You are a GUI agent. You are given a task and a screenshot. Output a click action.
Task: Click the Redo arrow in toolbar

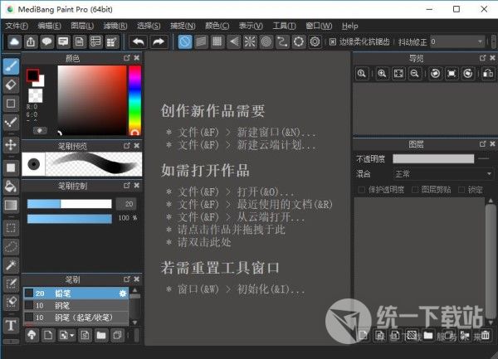pyautogui.click(x=159, y=41)
